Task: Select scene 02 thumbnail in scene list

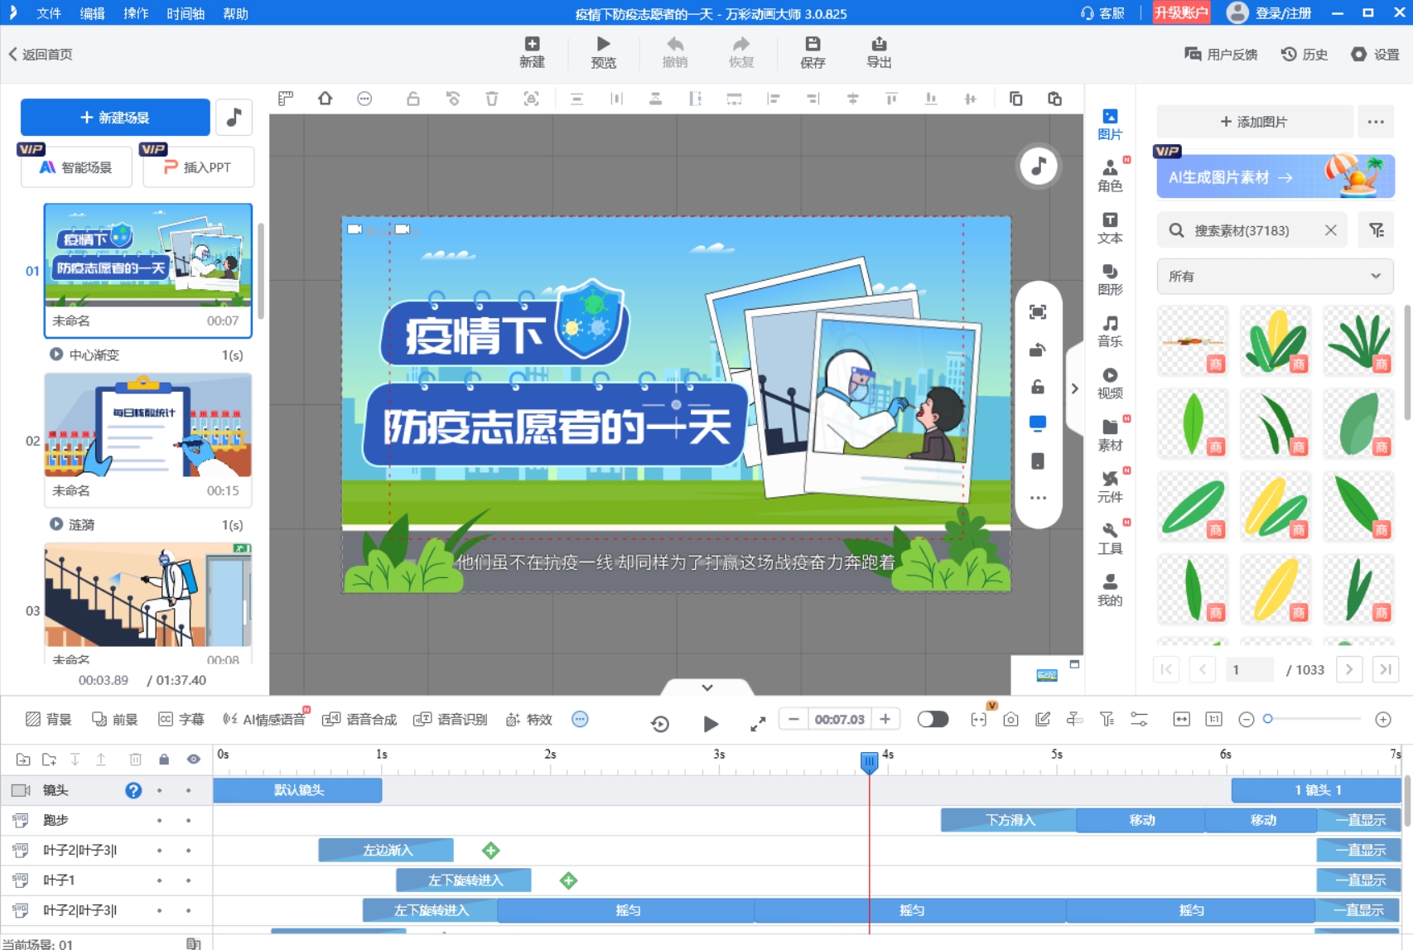Action: coord(147,427)
